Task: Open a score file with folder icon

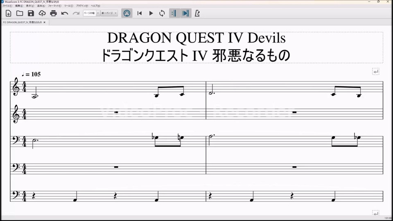Action: 20,13
